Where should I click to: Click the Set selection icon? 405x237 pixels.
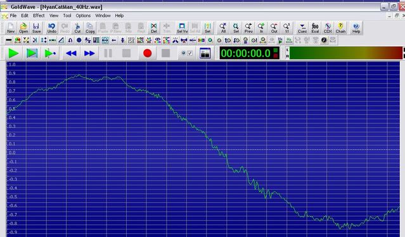point(208,28)
